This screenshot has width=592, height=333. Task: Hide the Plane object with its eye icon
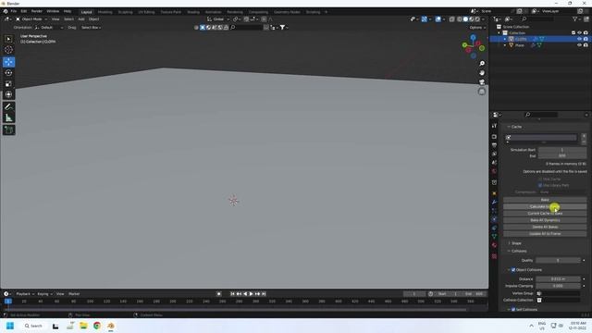tap(580, 45)
